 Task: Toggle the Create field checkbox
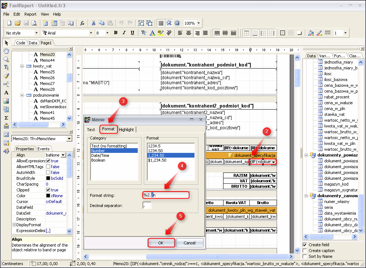coord(305,245)
